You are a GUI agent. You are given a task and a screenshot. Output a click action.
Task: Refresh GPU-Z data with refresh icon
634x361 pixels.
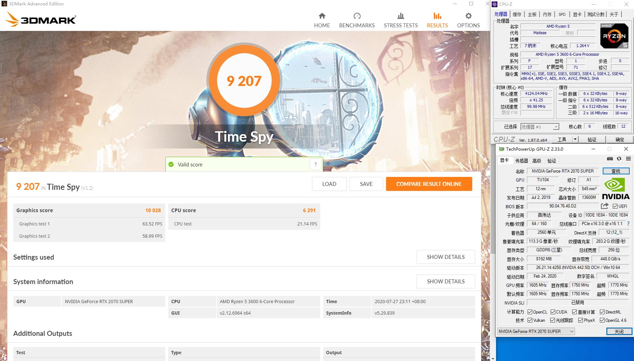(619, 159)
